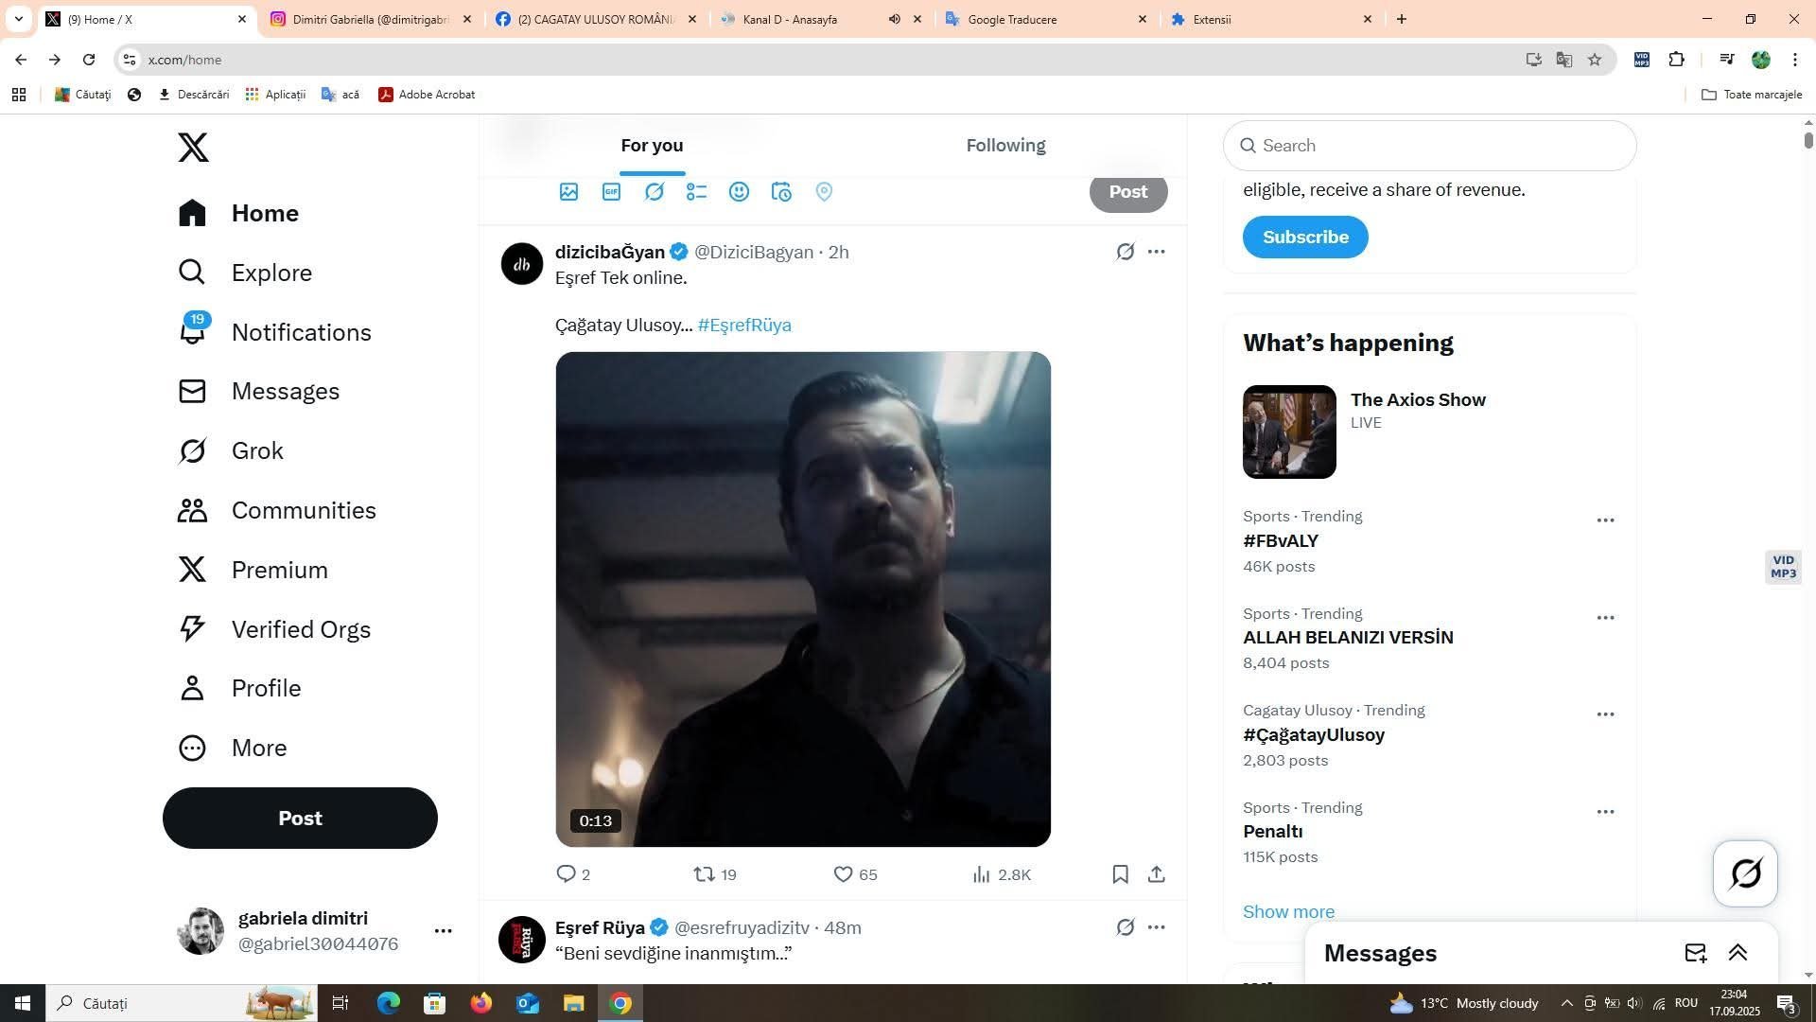Open more options on dizicibaĞyan post
This screenshot has width=1816, height=1022.
[1156, 252]
